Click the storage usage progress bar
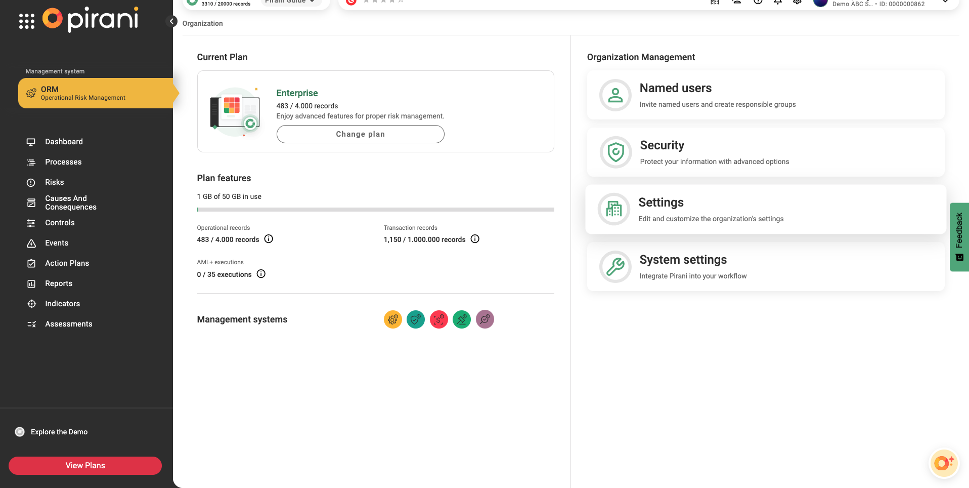Image resolution: width=969 pixels, height=488 pixels. (375, 210)
